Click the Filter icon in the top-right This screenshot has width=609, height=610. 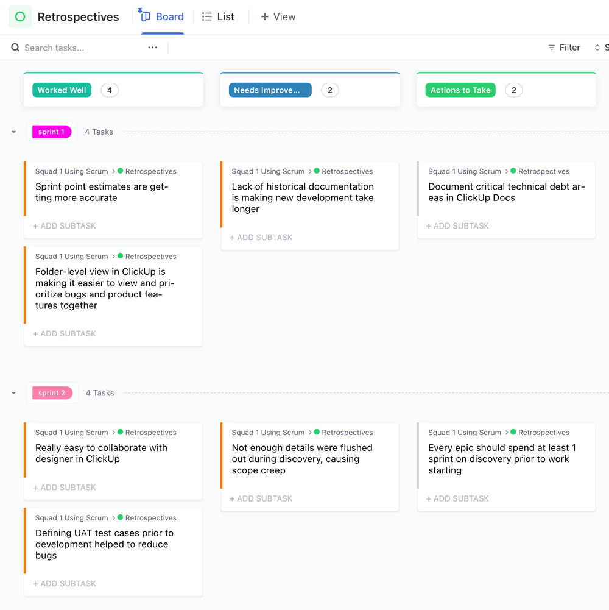pyautogui.click(x=551, y=47)
